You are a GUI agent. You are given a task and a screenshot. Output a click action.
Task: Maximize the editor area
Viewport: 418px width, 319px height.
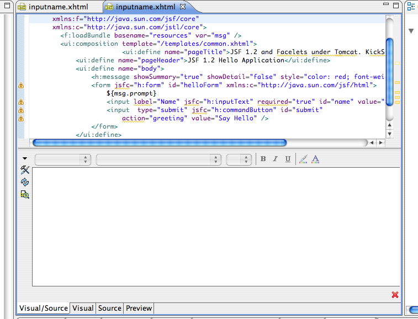(x=396, y=5)
